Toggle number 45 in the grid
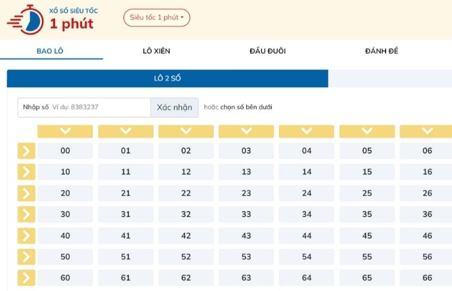452x291 pixels. tap(367, 236)
